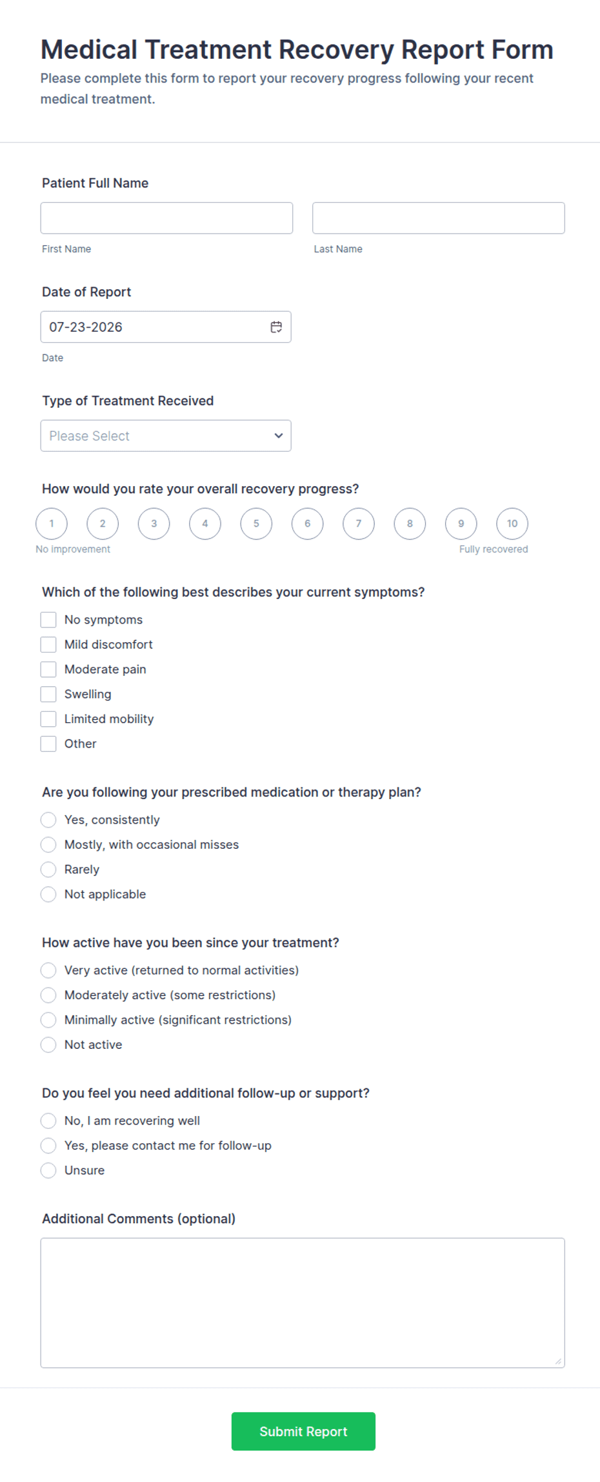Select the Unsure radio option
Screen dimensions: 600x1482
(48, 1170)
